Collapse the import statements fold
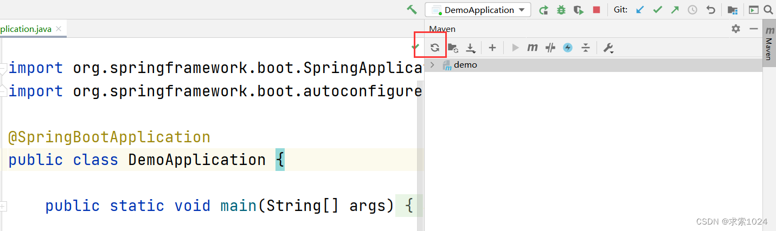Image resolution: width=776 pixels, height=231 pixels. [x=3, y=69]
